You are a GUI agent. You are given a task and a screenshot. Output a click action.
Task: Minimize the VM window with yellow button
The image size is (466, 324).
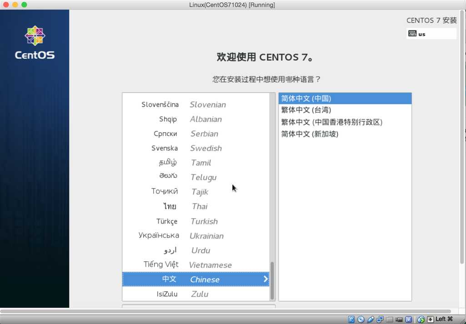tap(15, 5)
